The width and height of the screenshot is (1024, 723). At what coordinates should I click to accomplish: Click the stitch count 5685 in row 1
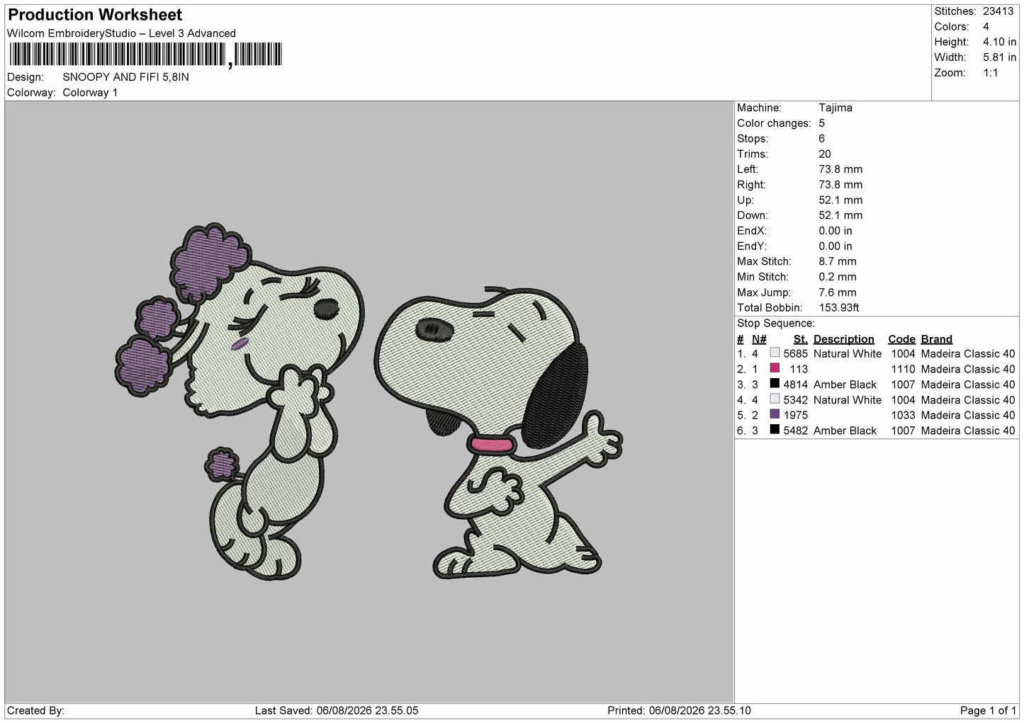pos(796,354)
